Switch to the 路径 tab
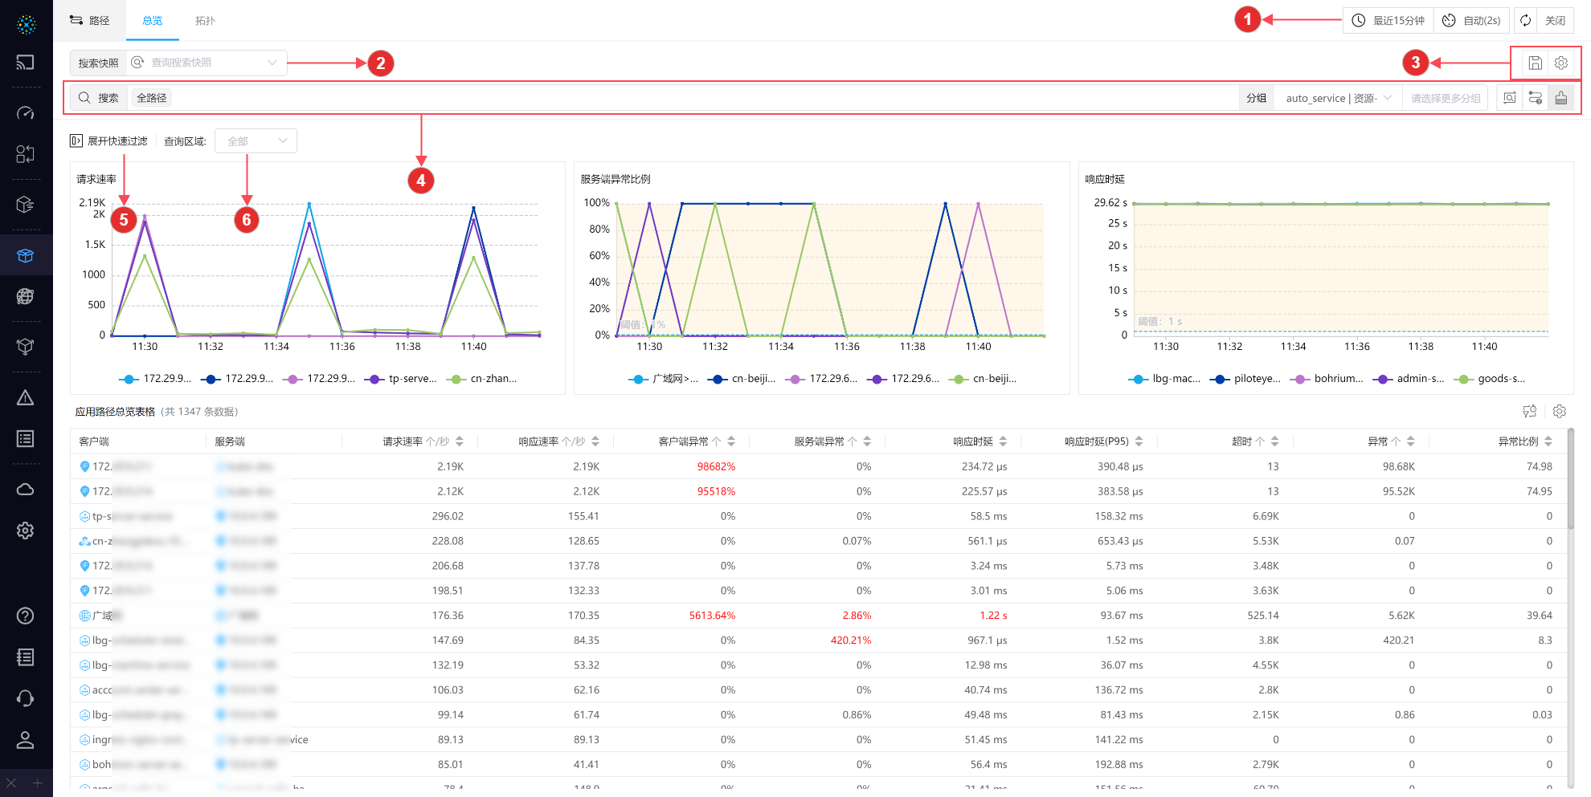 (x=90, y=21)
